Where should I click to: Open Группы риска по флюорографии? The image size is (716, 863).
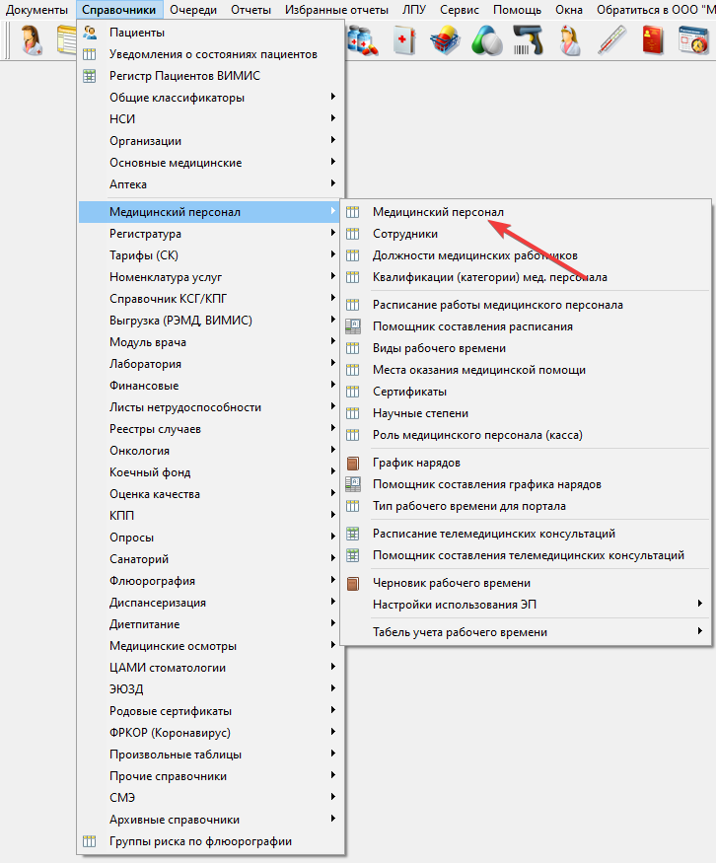tap(200, 841)
